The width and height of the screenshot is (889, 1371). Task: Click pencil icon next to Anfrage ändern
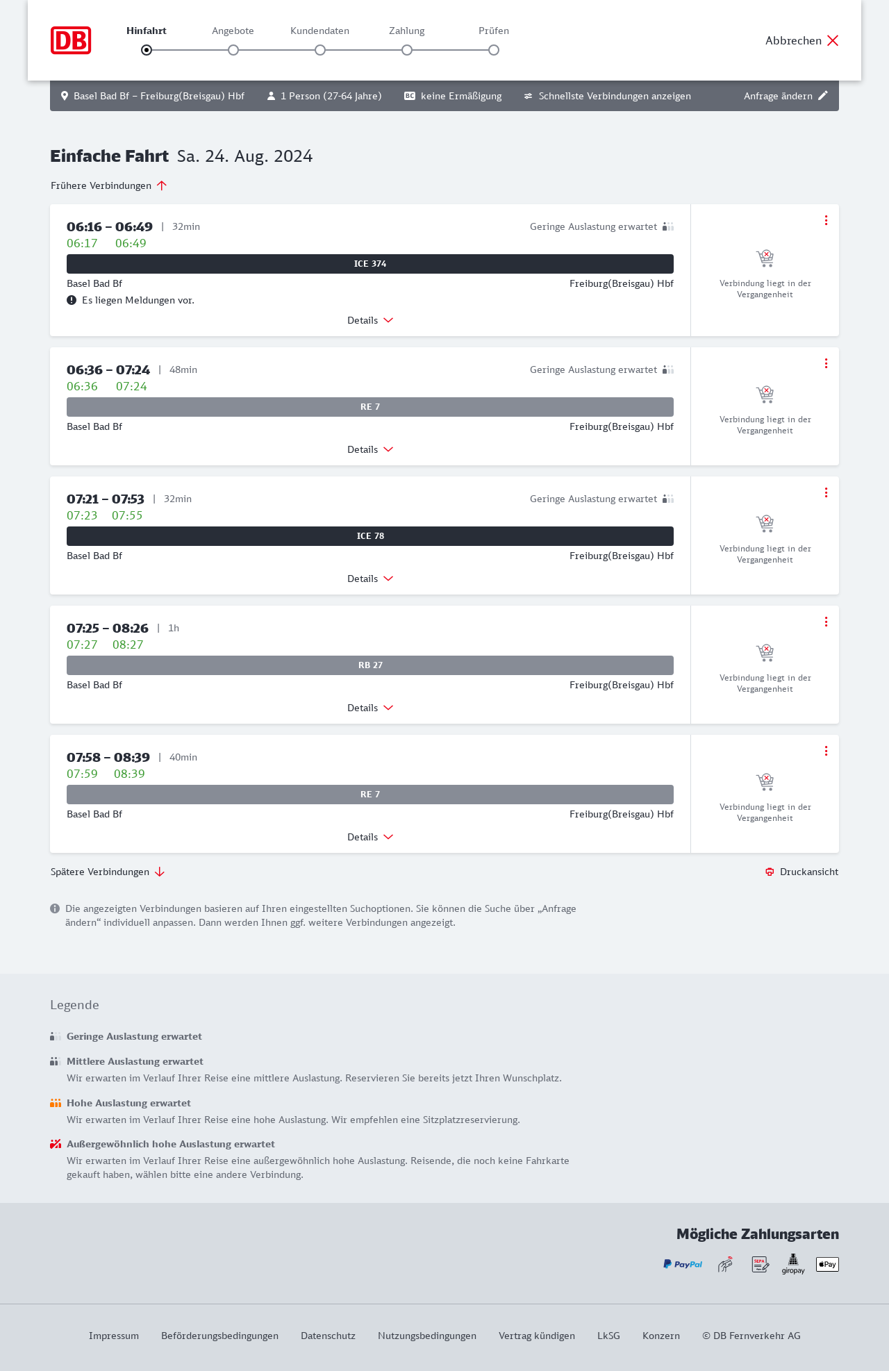coord(823,96)
